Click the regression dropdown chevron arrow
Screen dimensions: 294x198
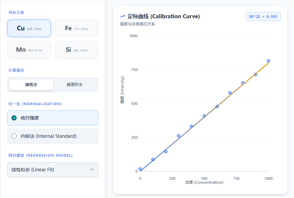coord(92,169)
